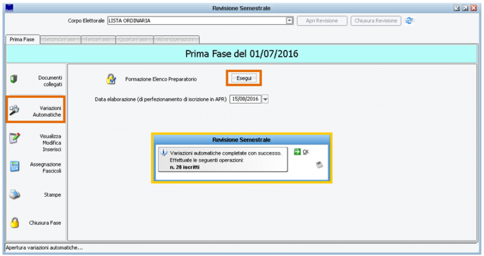Click the small note icon below OK
The height and width of the screenshot is (256, 484).
click(x=319, y=165)
